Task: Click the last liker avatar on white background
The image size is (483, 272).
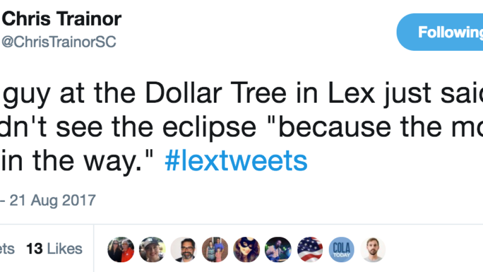Action: coord(372,250)
